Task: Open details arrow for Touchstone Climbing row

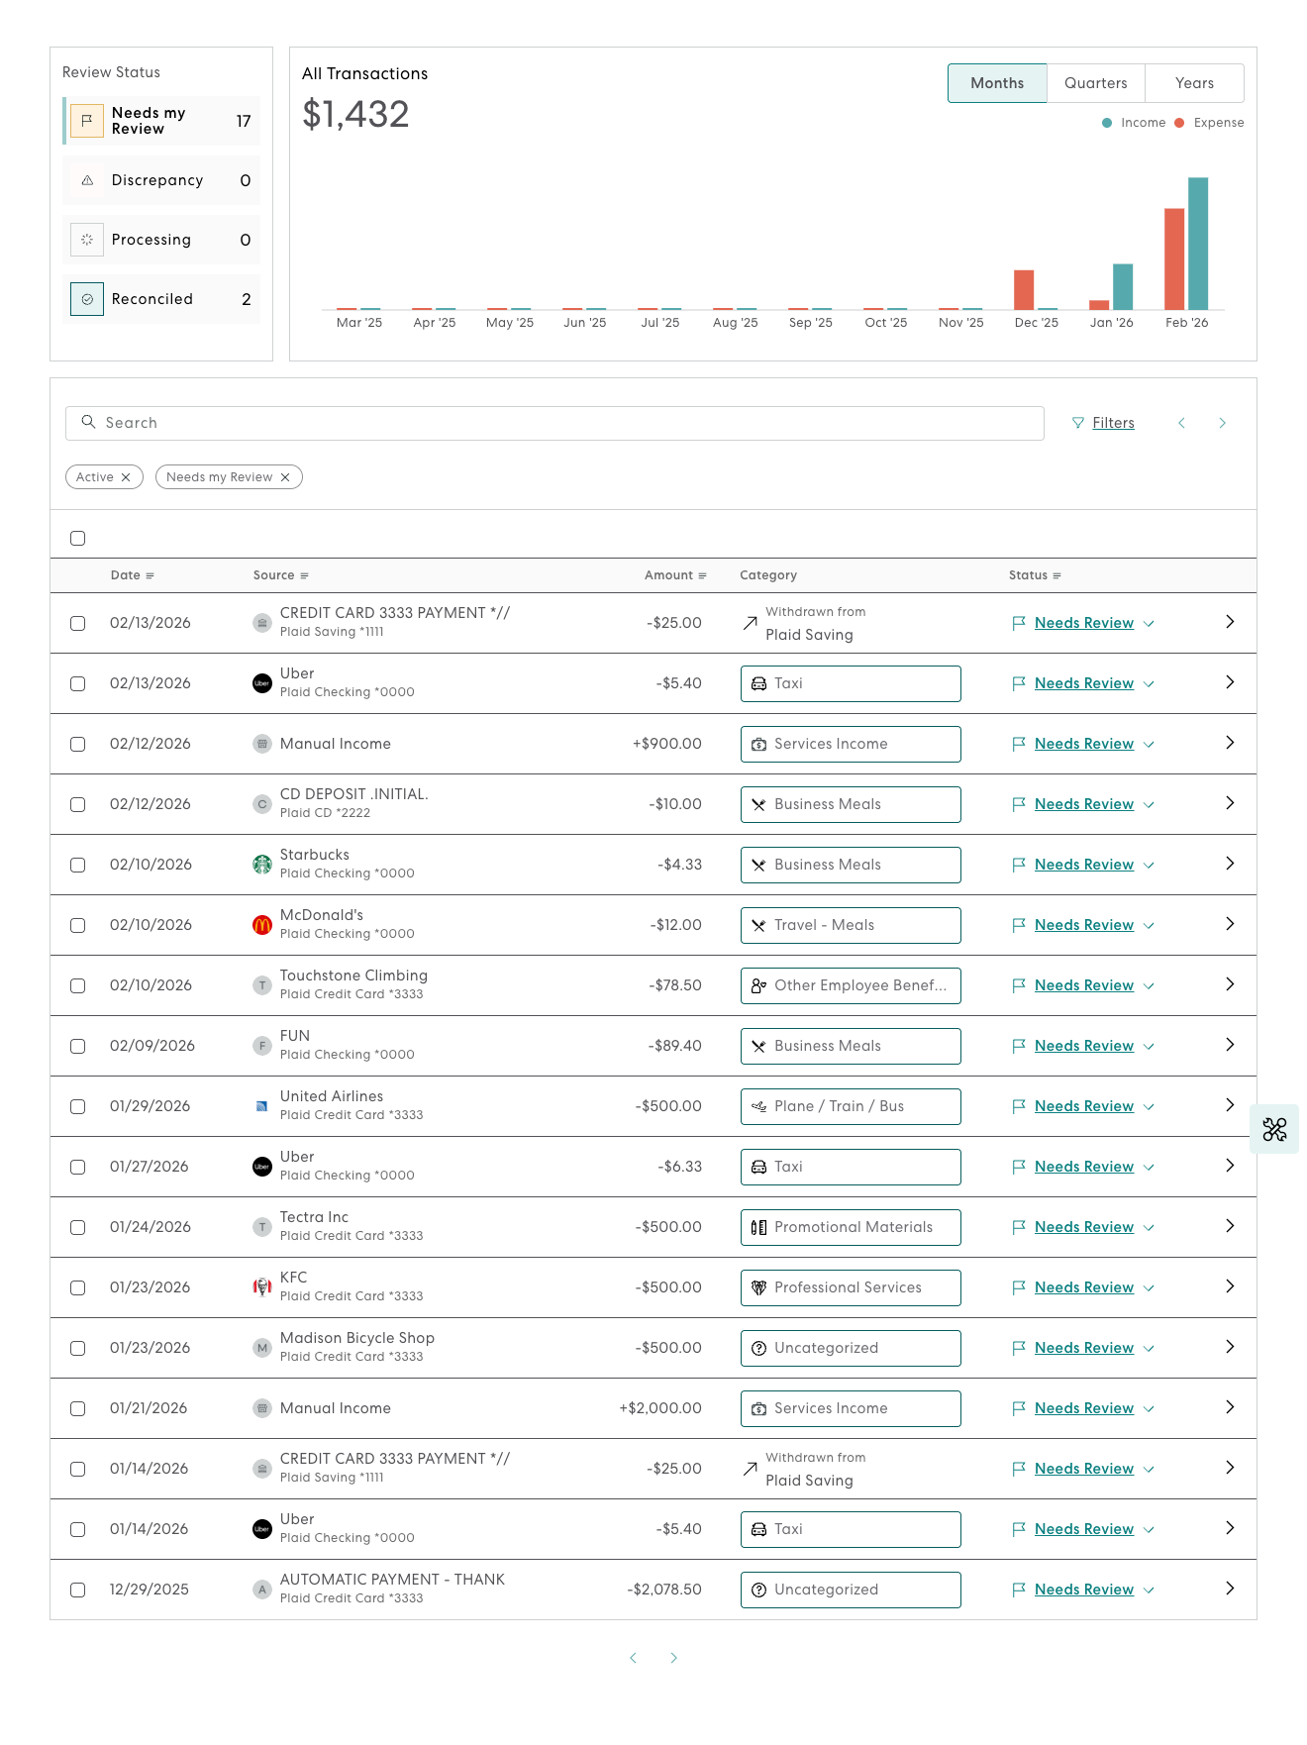Action: point(1230,984)
